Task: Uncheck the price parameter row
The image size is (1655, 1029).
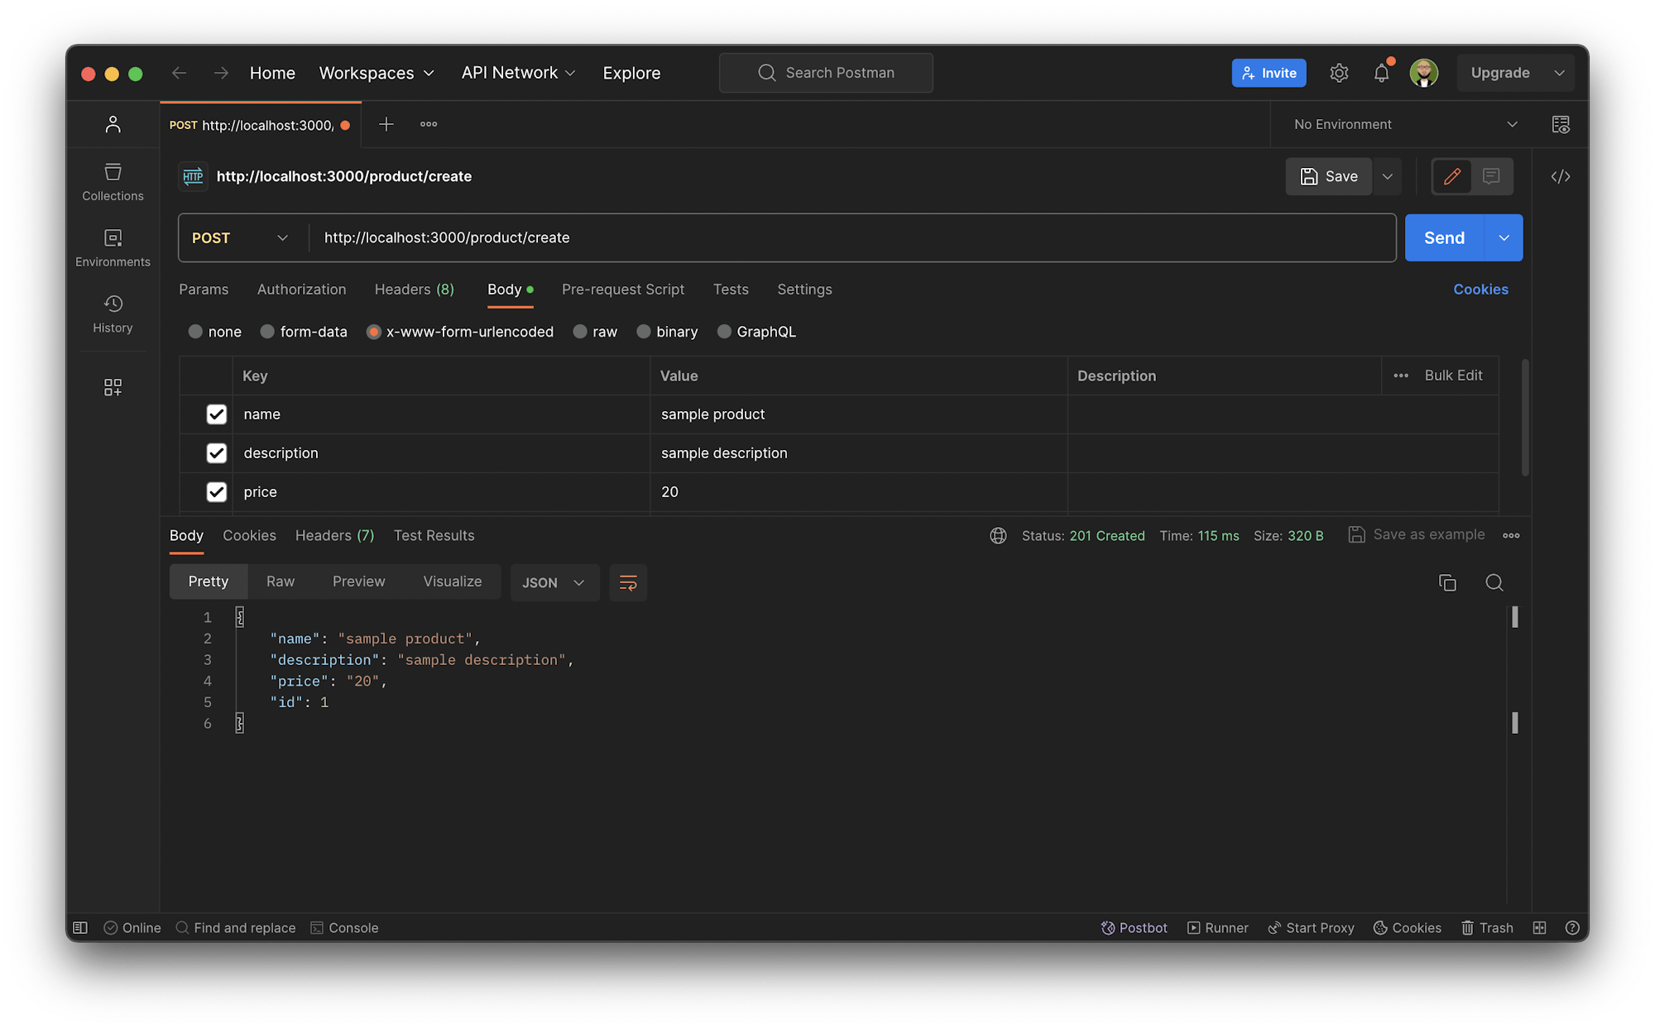Action: [216, 491]
